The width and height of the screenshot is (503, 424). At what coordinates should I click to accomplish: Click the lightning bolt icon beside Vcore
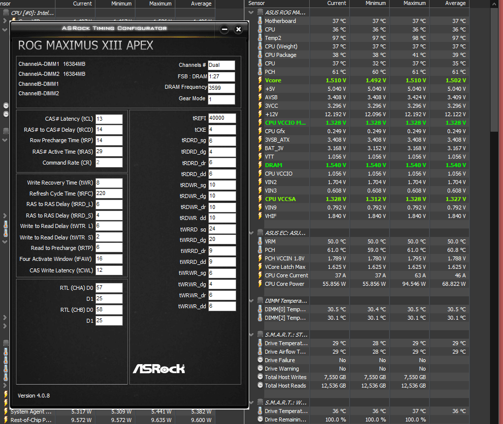(x=260, y=80)
